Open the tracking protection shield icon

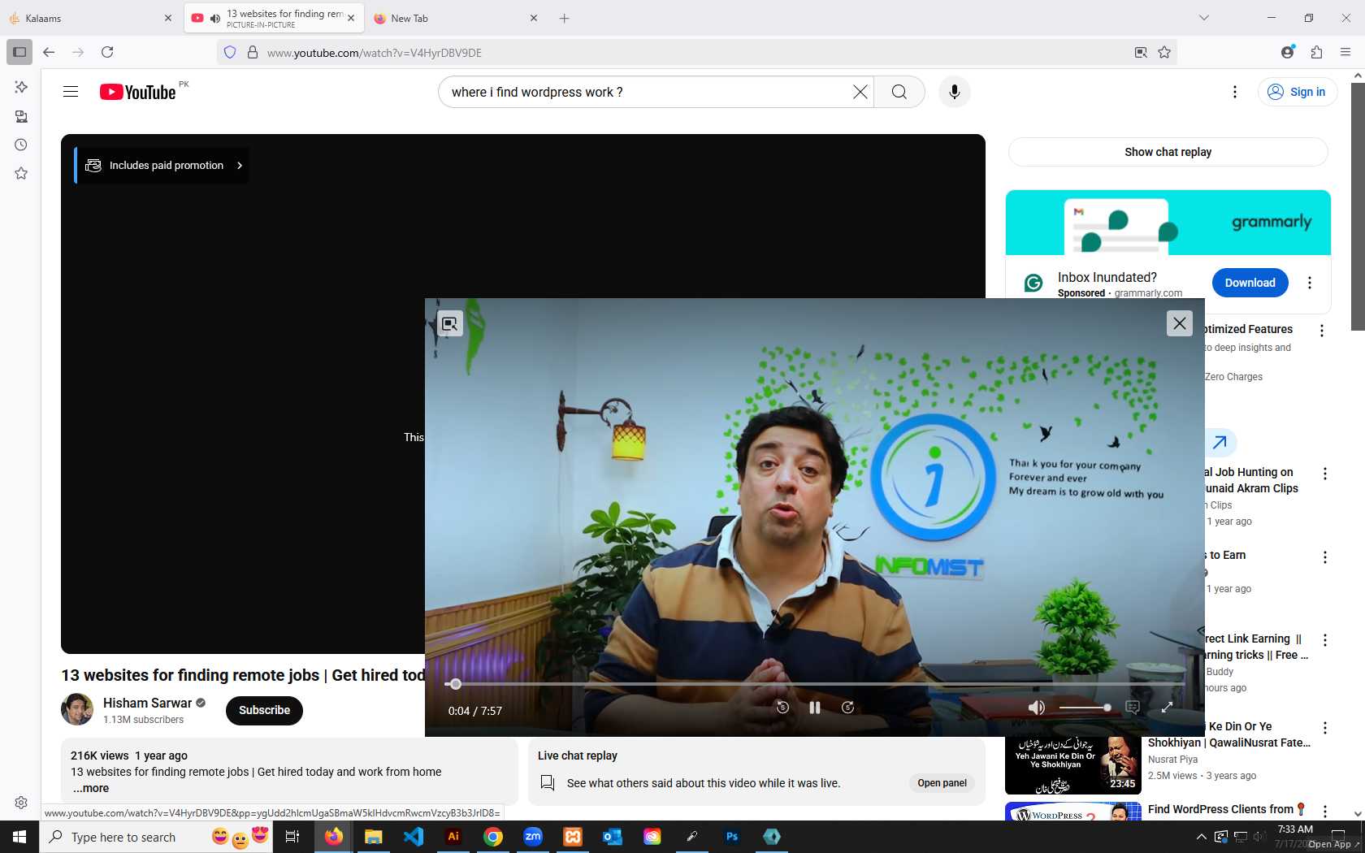(230, 52)
